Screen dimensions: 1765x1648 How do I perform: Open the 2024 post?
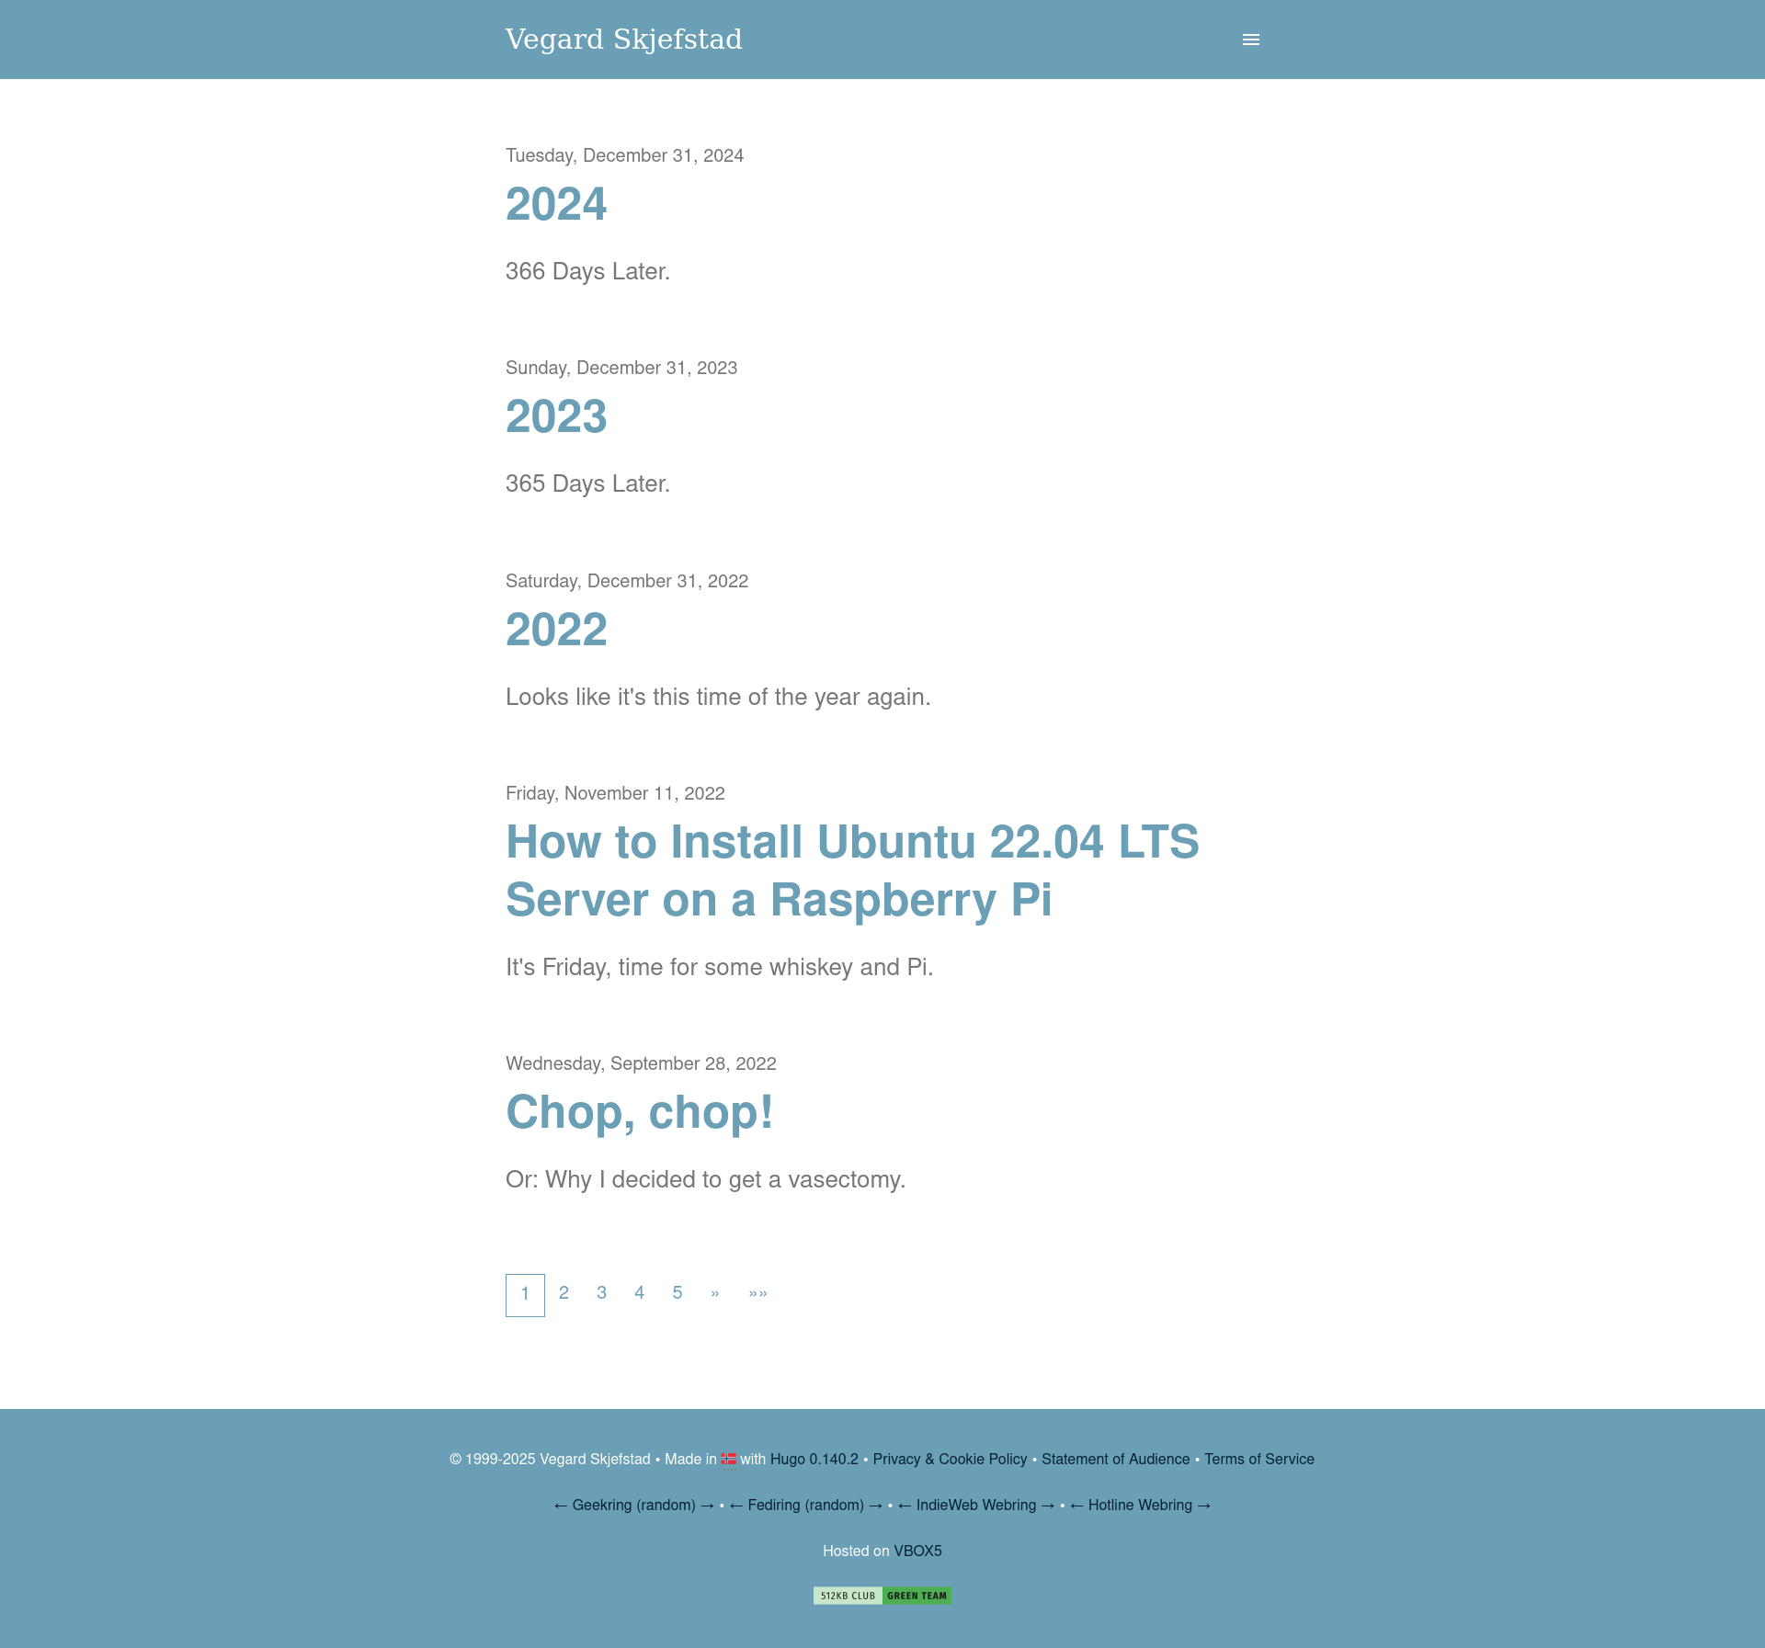point(556,204)
